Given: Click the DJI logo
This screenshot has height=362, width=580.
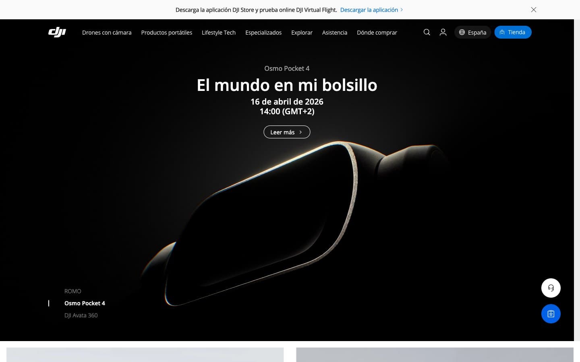Looking at the screenshot, I should [57, 32].
